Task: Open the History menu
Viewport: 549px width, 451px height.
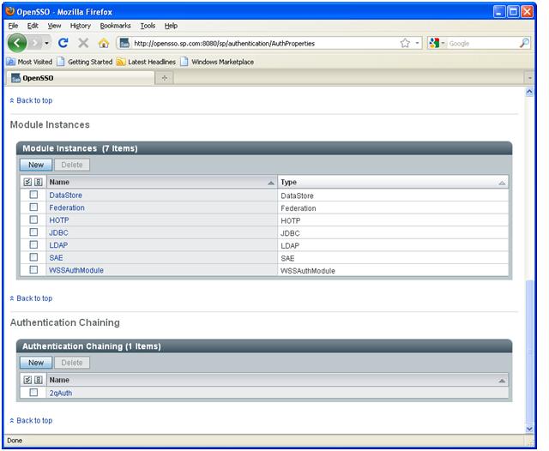Action: pyautogui.click(x=80, y=26)
